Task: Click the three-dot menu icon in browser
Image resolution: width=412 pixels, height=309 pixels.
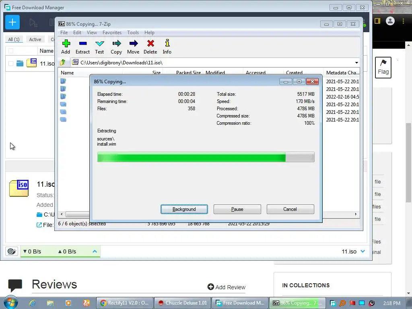Action: (x=403, y=21)
